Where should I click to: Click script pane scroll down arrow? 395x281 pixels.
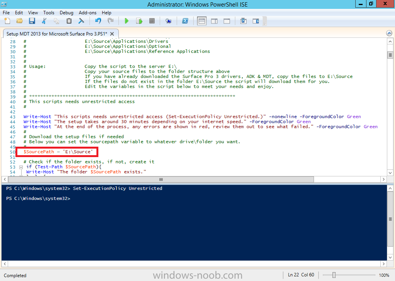point(390,173)
